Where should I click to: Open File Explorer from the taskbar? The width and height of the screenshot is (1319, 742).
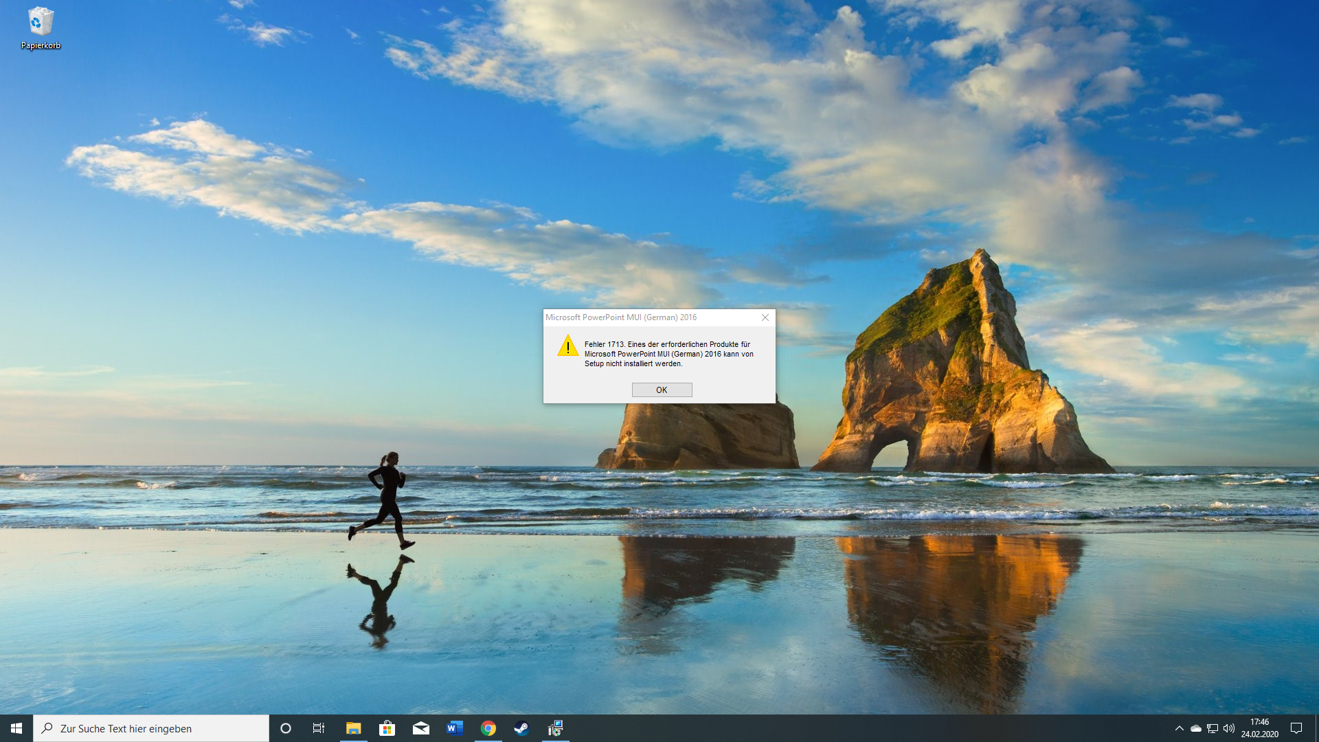353,728
